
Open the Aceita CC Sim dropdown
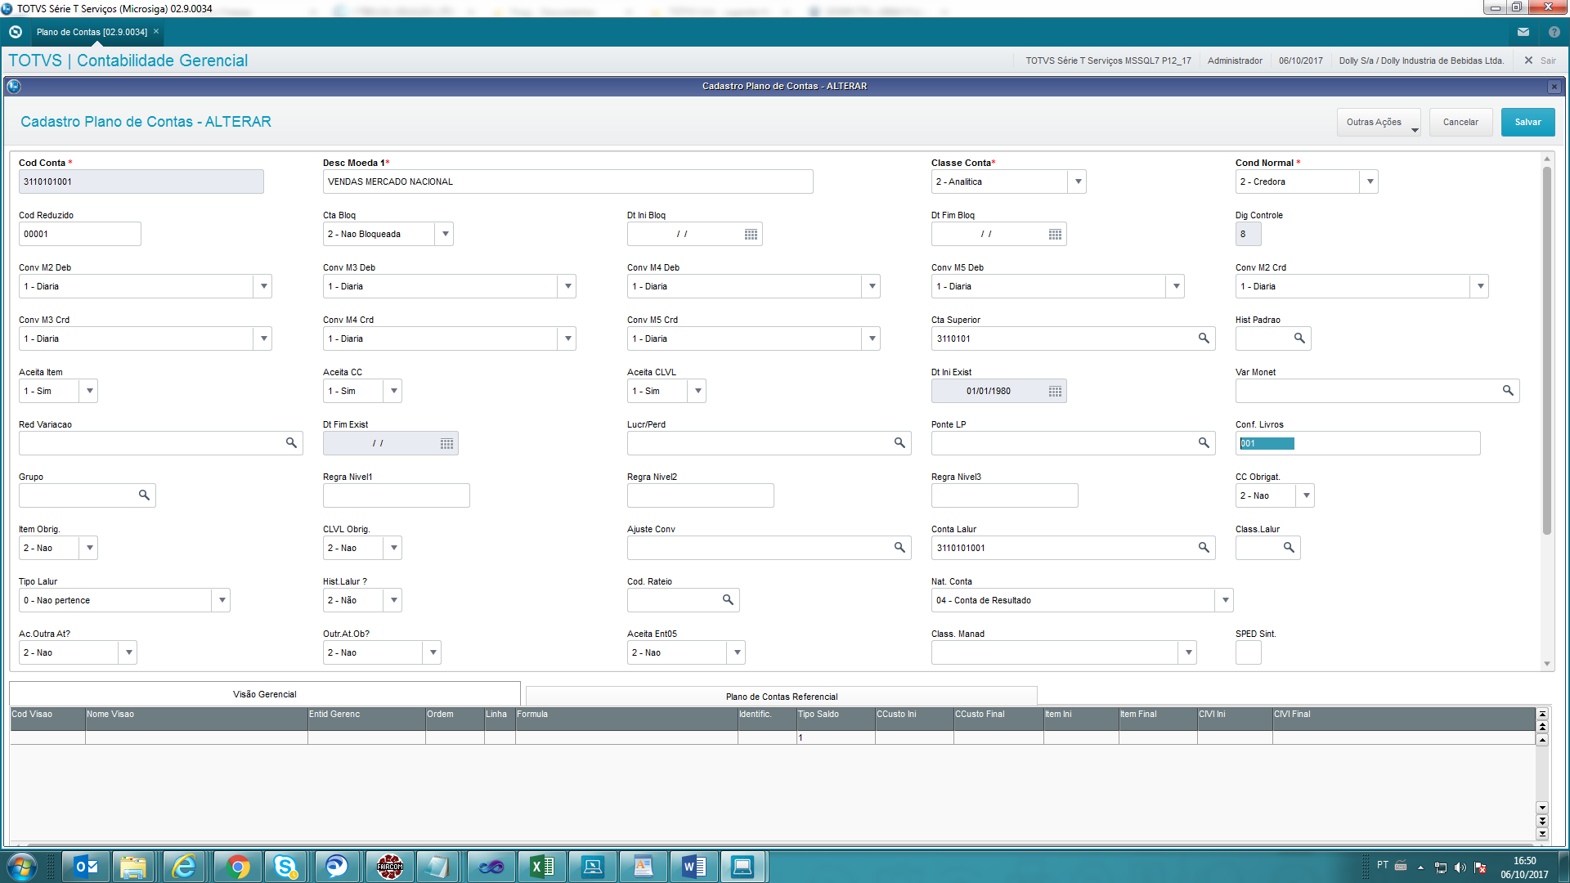pos(393,391)
